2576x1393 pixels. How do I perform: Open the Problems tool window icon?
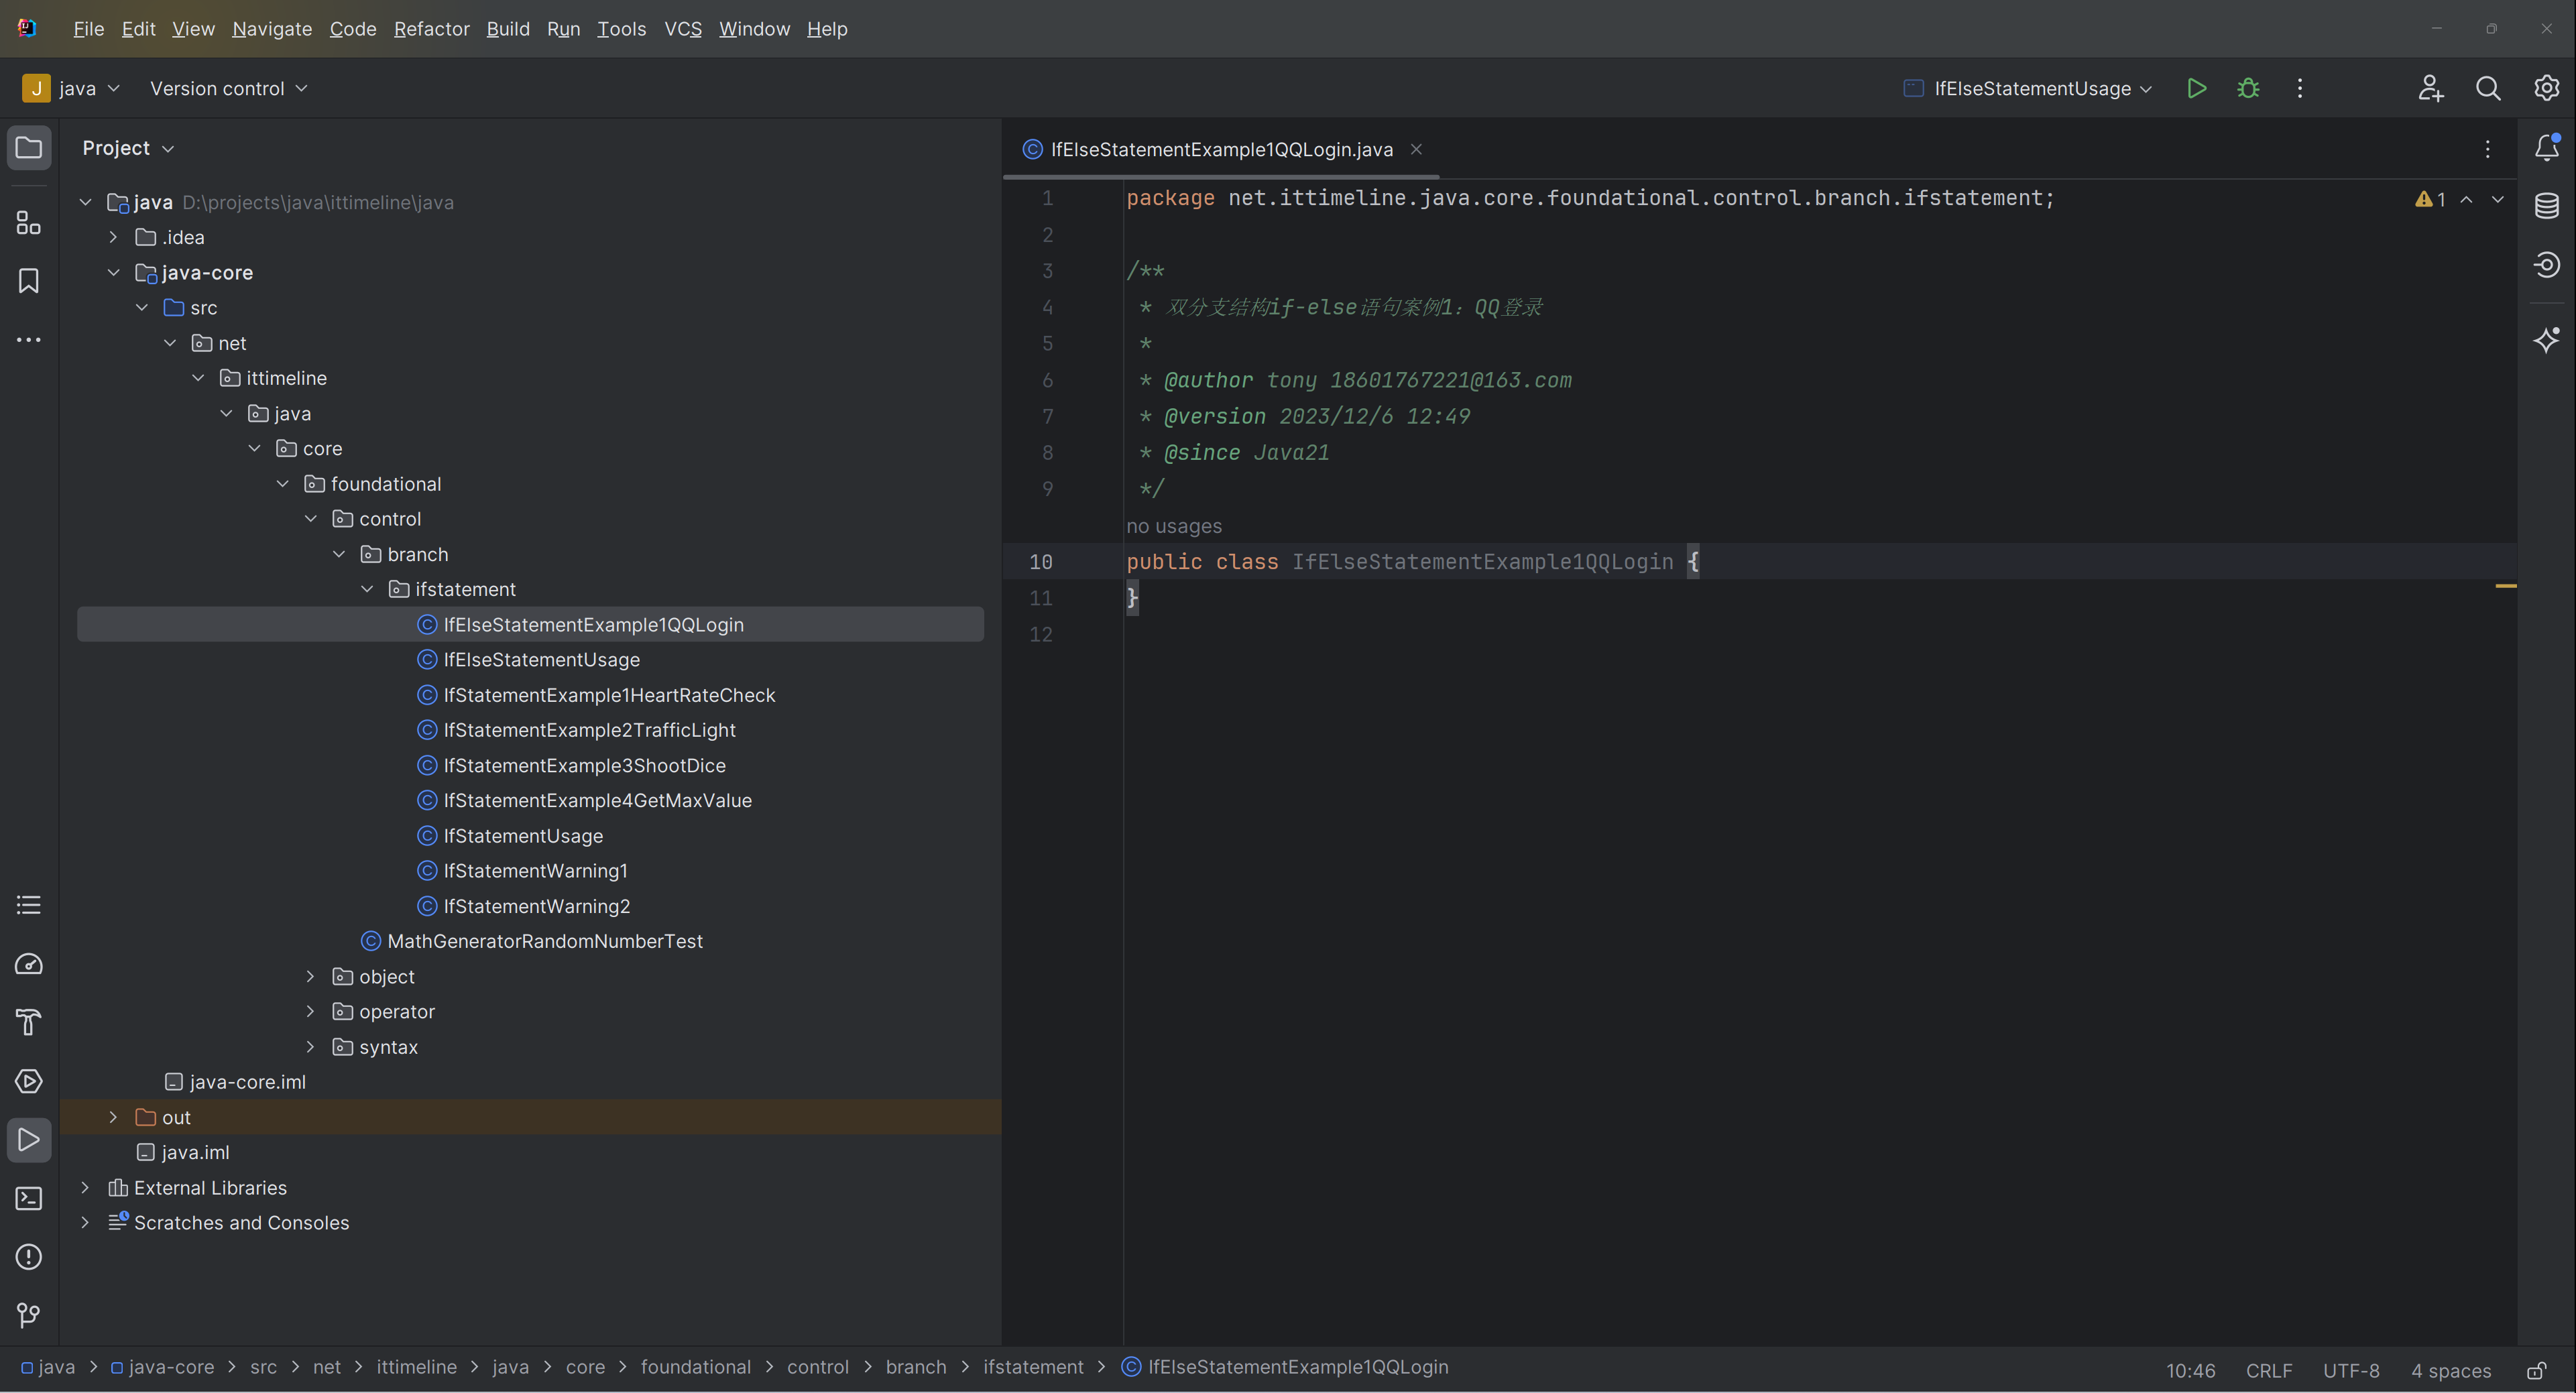[29, 1258]
